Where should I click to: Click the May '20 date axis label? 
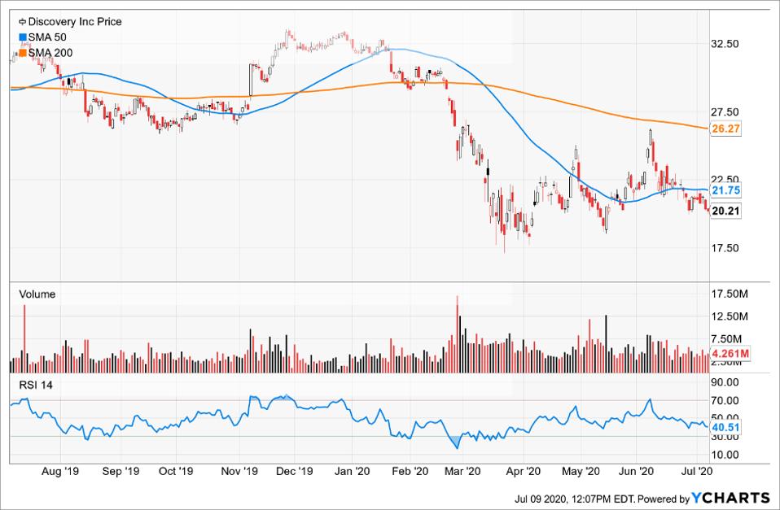click(x=581, y=471)
